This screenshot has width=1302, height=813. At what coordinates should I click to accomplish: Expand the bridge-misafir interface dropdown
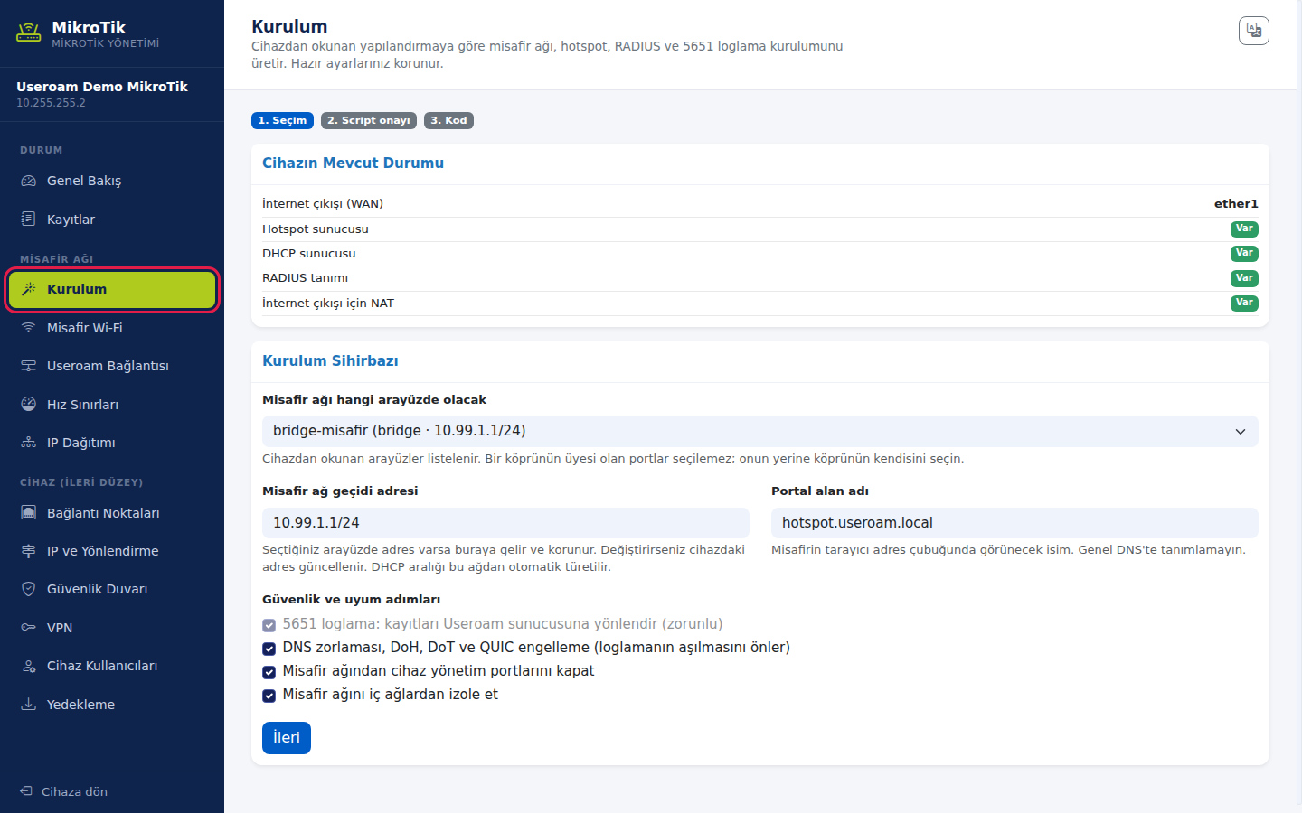coord(760,431)
